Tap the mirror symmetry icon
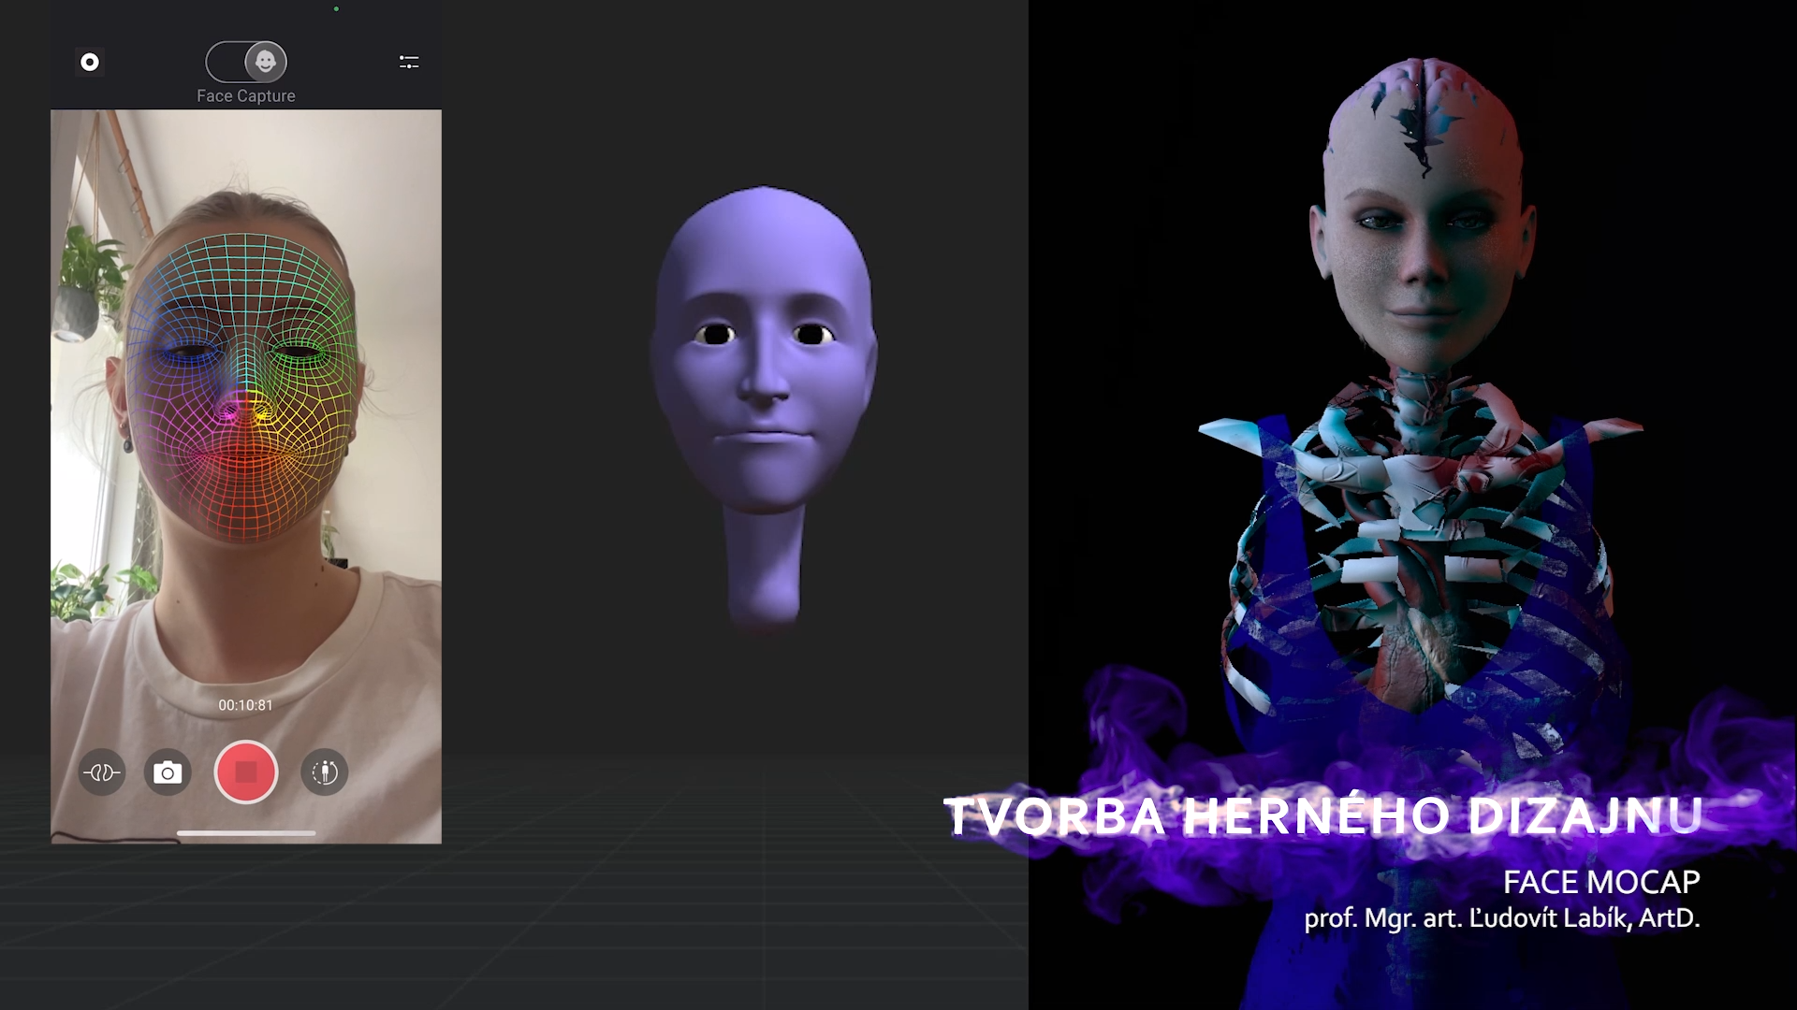The width and height of the screenshot is (1797, 1010). point(102,772)
